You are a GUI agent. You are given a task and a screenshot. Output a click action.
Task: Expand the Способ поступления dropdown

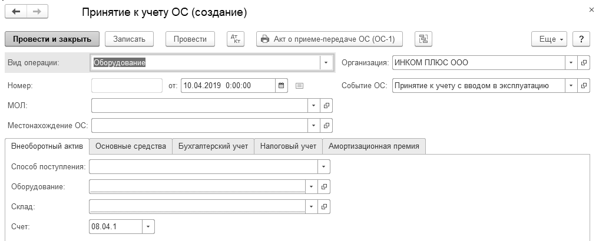tap(323, 167)
